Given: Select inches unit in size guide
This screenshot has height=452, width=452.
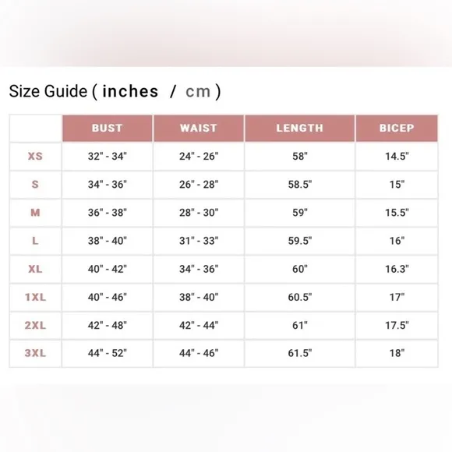Looking at the screenshot, I should pyautogui.click(x=130, y=91).
